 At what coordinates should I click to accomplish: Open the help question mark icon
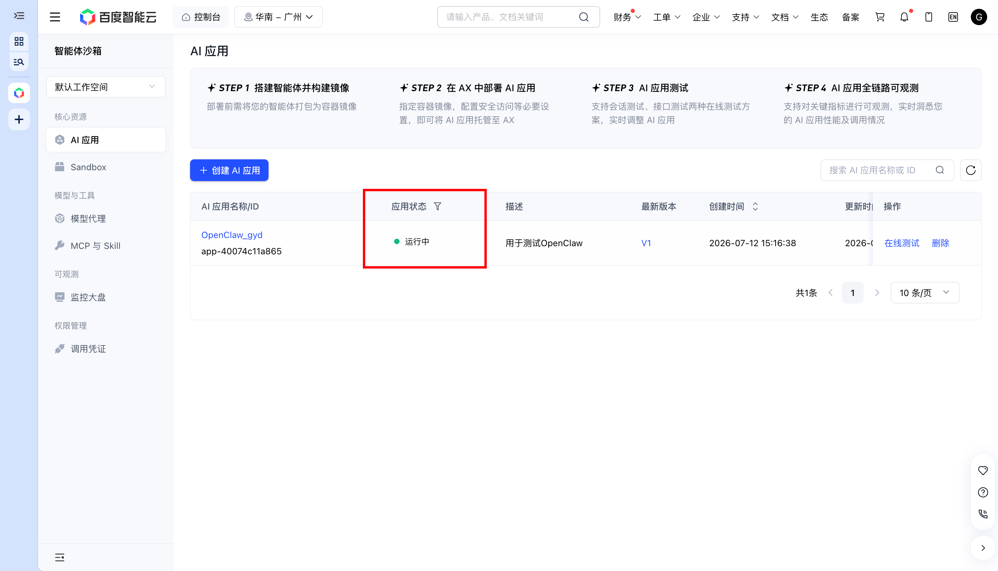click(x=983, y=492)
